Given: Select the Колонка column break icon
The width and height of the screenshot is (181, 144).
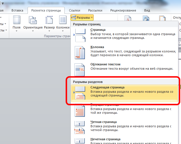Looking at the screenshot, I should coord(80,51).
